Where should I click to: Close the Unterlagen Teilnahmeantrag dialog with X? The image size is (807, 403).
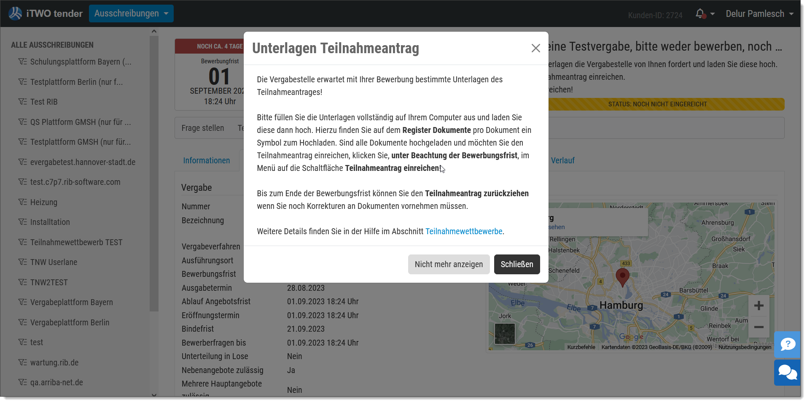click(535, 48)
